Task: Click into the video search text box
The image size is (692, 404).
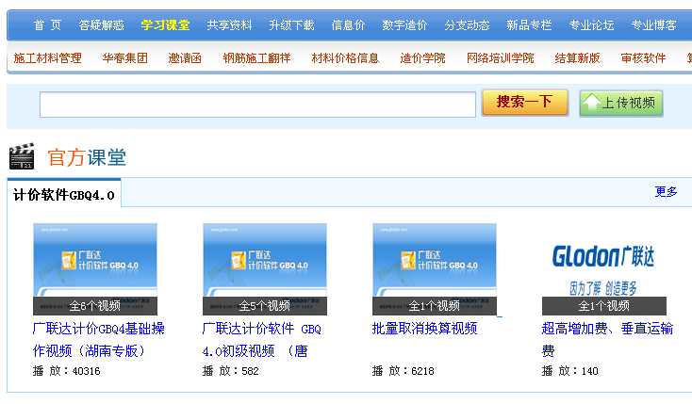Action: (257, 105)
